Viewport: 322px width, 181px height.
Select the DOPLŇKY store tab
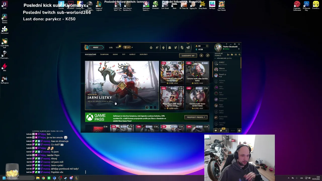click(x=144, y=54)
